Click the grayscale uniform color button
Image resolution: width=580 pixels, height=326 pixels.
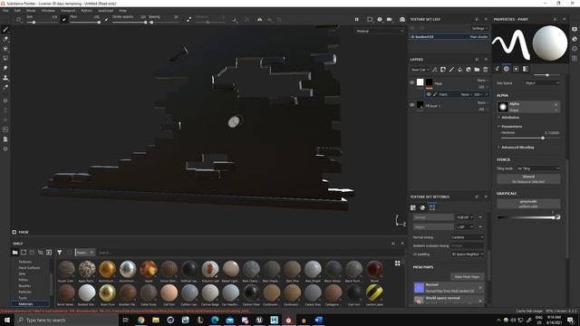[528, 204]
